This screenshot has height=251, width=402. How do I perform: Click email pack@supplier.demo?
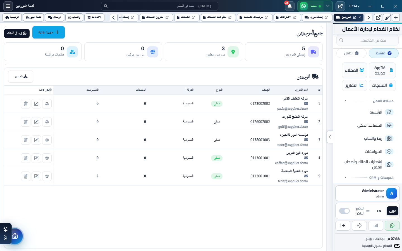pyautogui.click(x=293, y=109)
